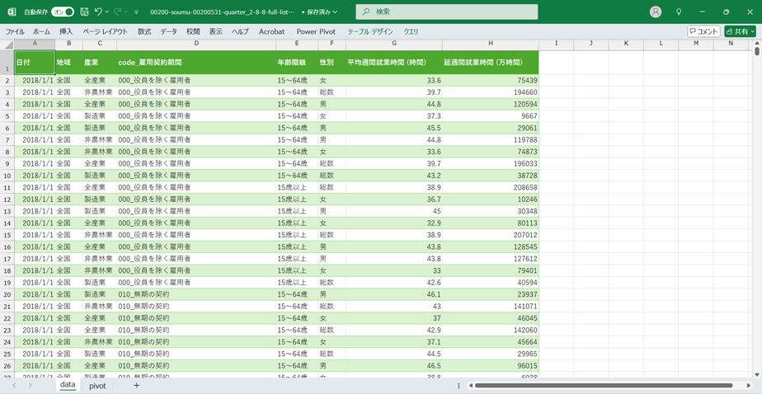Click the lightbulb ideas icon
Screen dimensions: 762x394
coord(679,12)
